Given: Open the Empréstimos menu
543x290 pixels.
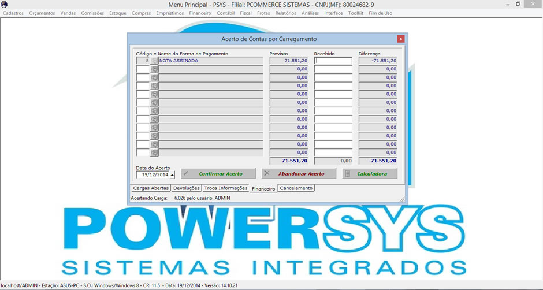Looking at the screenshot, I should coord(170,13).
